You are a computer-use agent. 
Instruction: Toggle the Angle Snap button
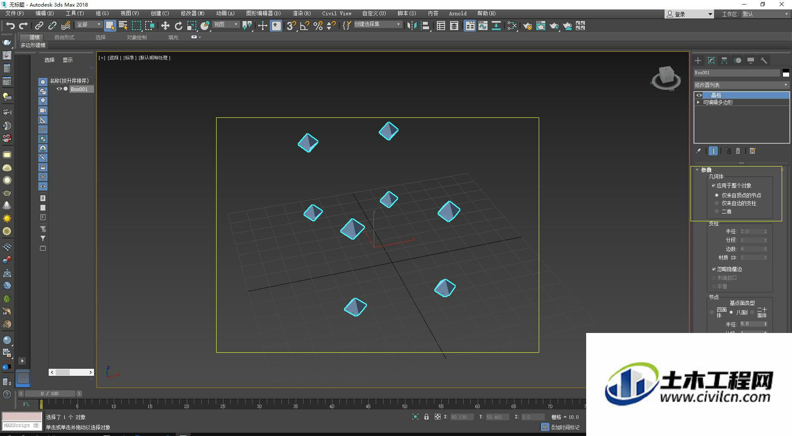click(x=304, y=26)
